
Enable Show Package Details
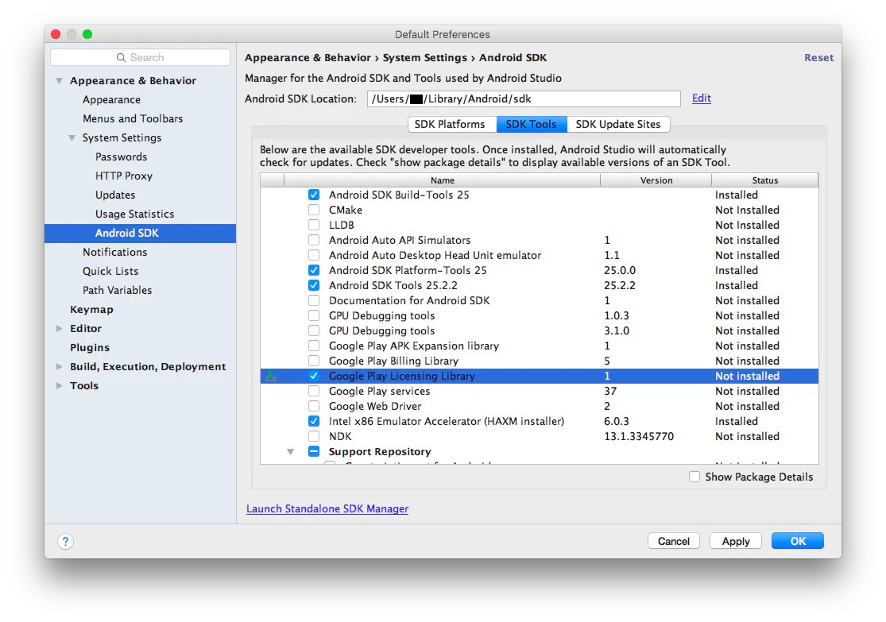coord(694,477)
